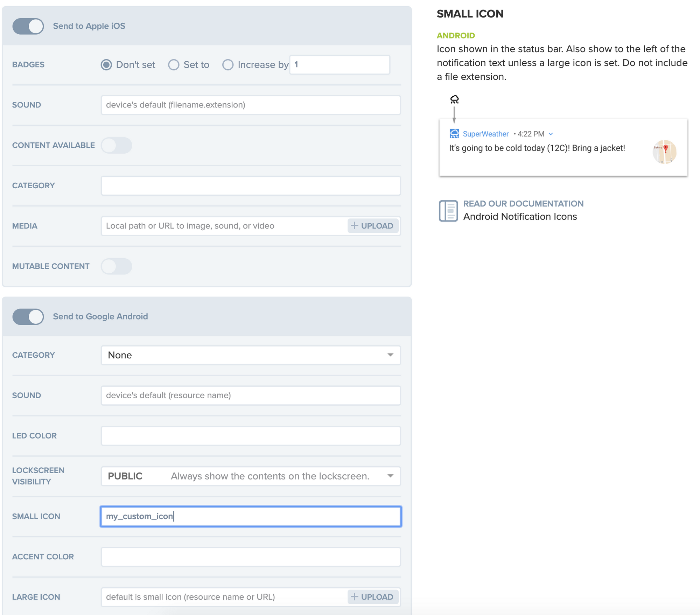Click the Large Icon Upload button
Screen dimensions: 700x615
pyautogui.click(x=373, y=597)
